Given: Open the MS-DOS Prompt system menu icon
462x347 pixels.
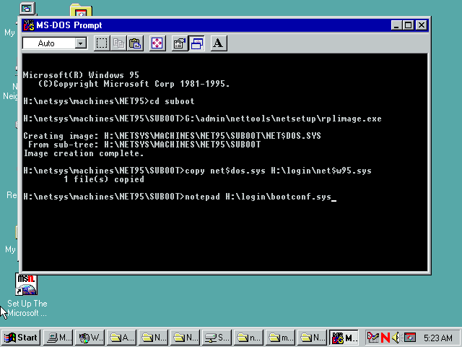Looking at the screenshot, I should click(x=29, y=25).
